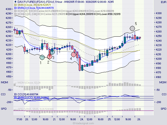This screenshot has width=167, height=125.
Task: Select the MOM [Close, 12]:24 legend
Action: click(29, 82)
